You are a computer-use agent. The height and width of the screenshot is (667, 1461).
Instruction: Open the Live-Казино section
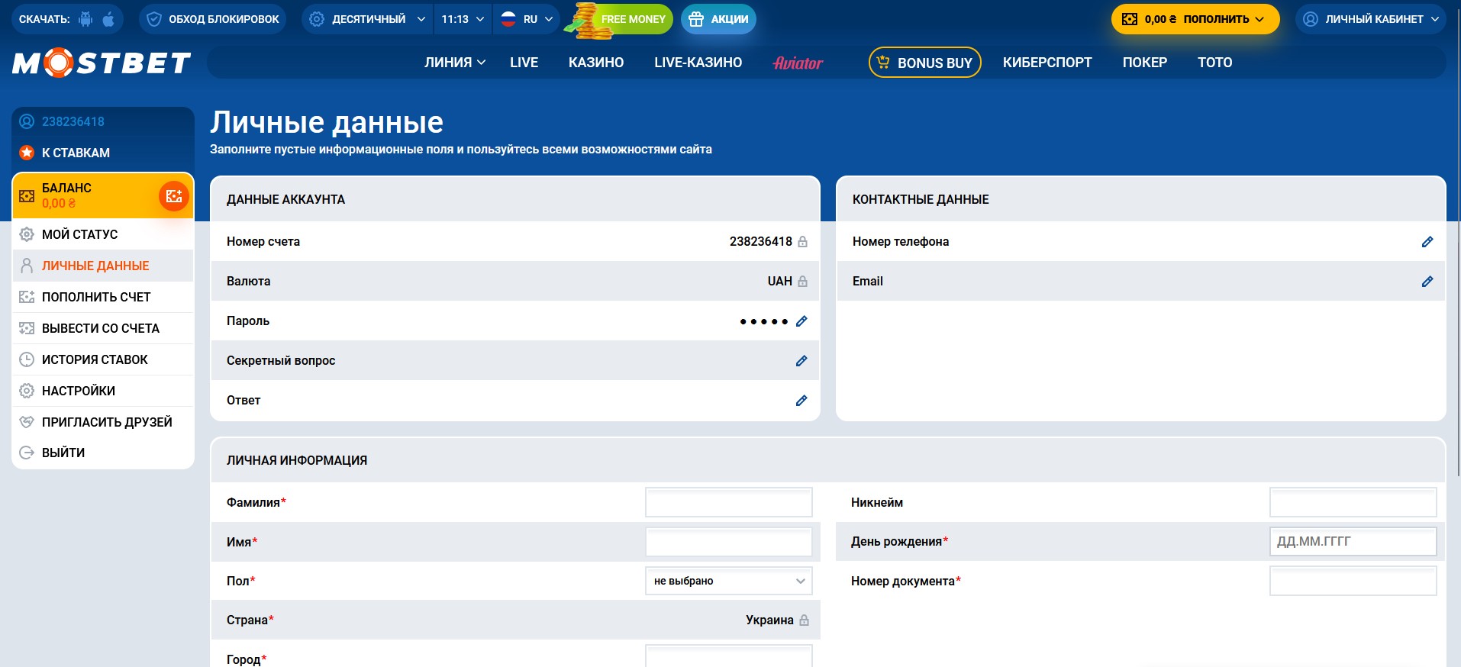tap(698, 63)
